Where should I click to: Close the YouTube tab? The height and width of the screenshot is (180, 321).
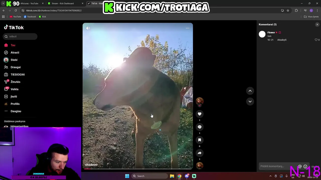tap(43, 3)
